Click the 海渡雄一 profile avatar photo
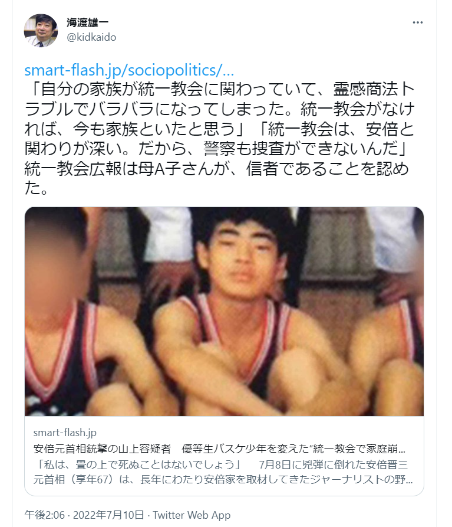The height and width of the screenshot is (527, 452). (x=41, y=31)
